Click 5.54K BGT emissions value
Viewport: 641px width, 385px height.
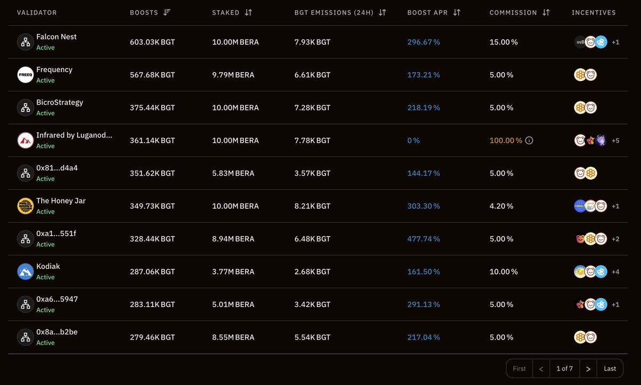coord(312,337)
